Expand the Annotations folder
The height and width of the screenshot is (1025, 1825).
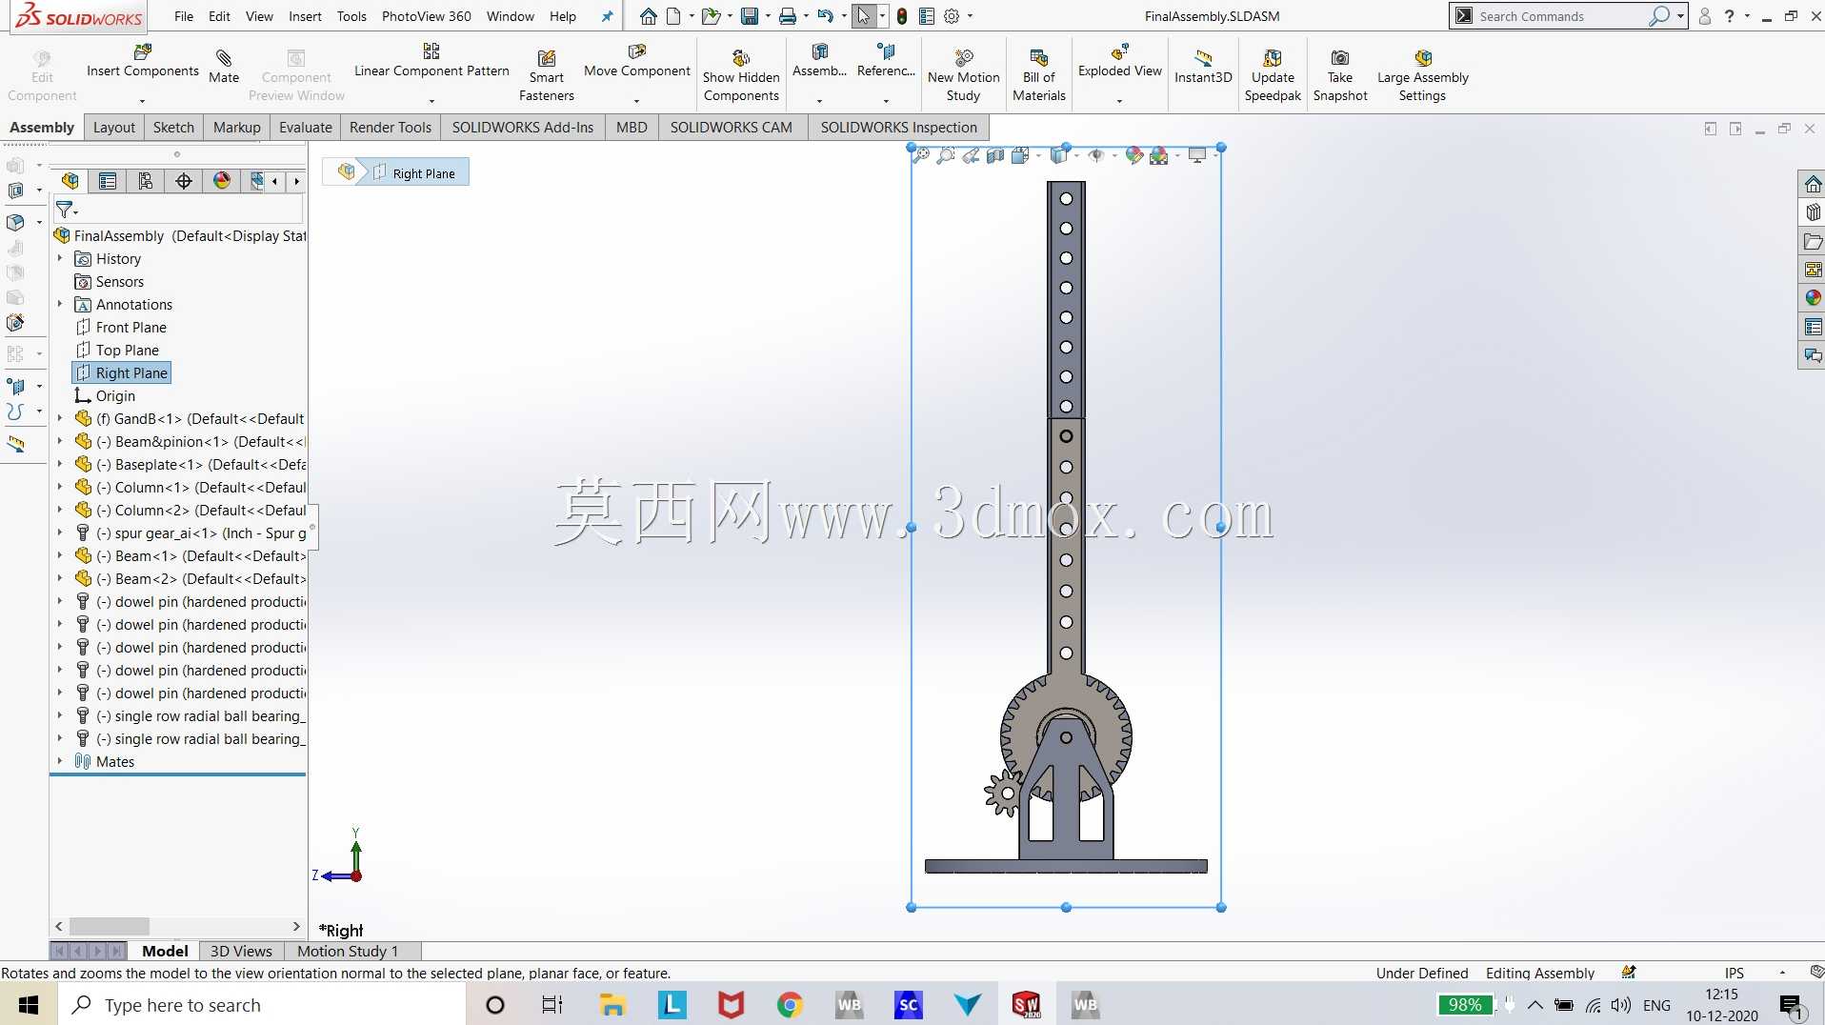click(x=60, y=304)
